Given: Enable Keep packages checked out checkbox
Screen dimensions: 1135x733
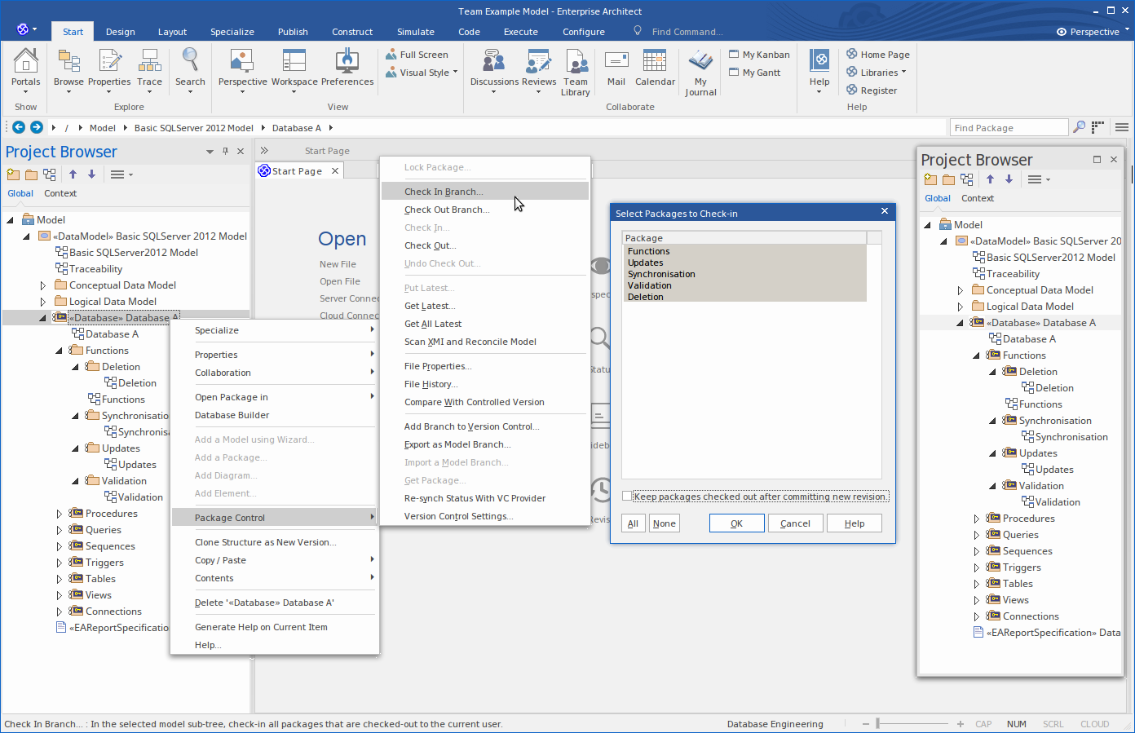Looking at the screenshot, I should (627, 497).
